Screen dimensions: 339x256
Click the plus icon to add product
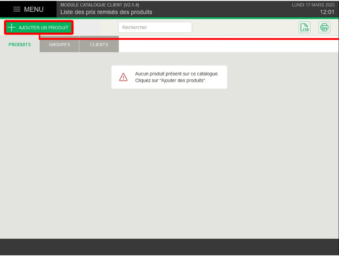coord(12,28)
